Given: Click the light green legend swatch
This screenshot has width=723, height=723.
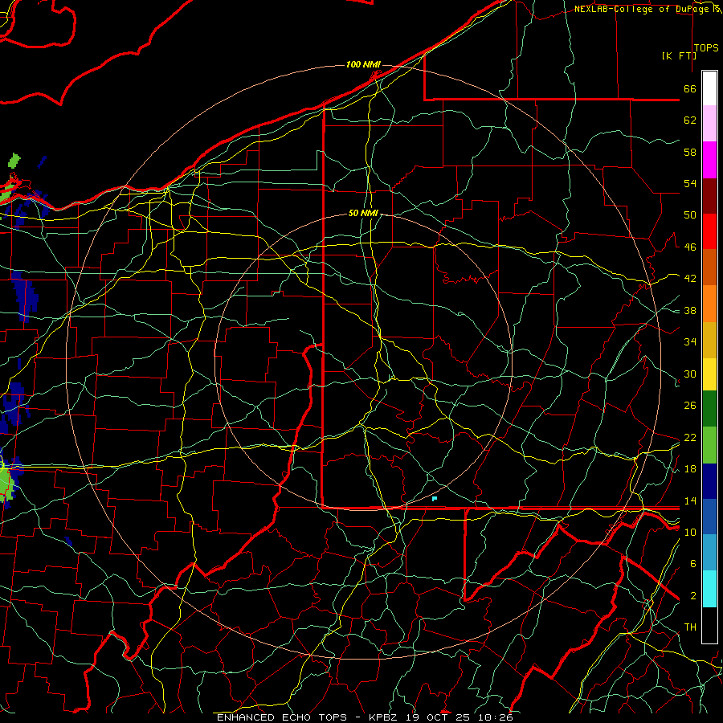Looking at the screenshot, I should click(709, 445).
